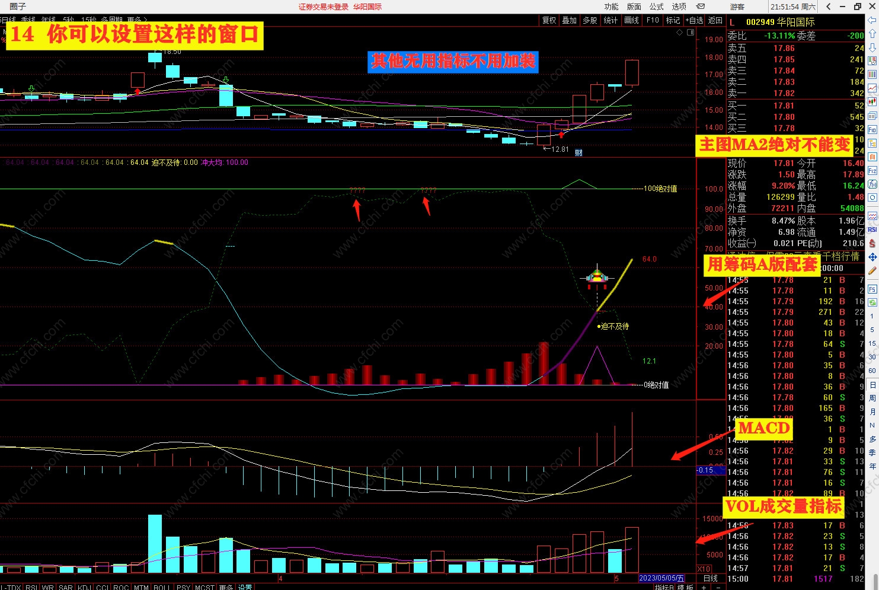Add stock with +自选 button
Viewport: 879px width, 590px height.
694,20
